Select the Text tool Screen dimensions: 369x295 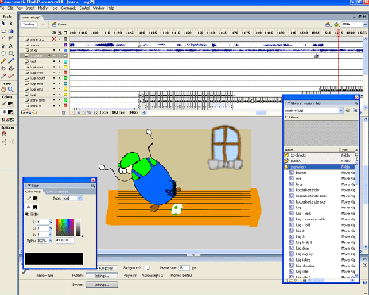(x=10, y=46)
